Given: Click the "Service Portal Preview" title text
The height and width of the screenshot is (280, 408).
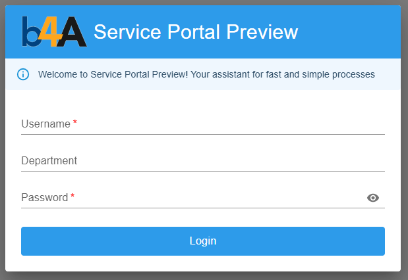Looking at the screenshot, I should pos(196,32).
